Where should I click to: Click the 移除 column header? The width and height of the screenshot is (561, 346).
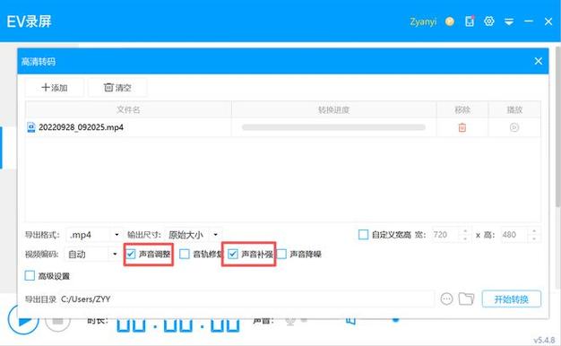click(462, 109)
